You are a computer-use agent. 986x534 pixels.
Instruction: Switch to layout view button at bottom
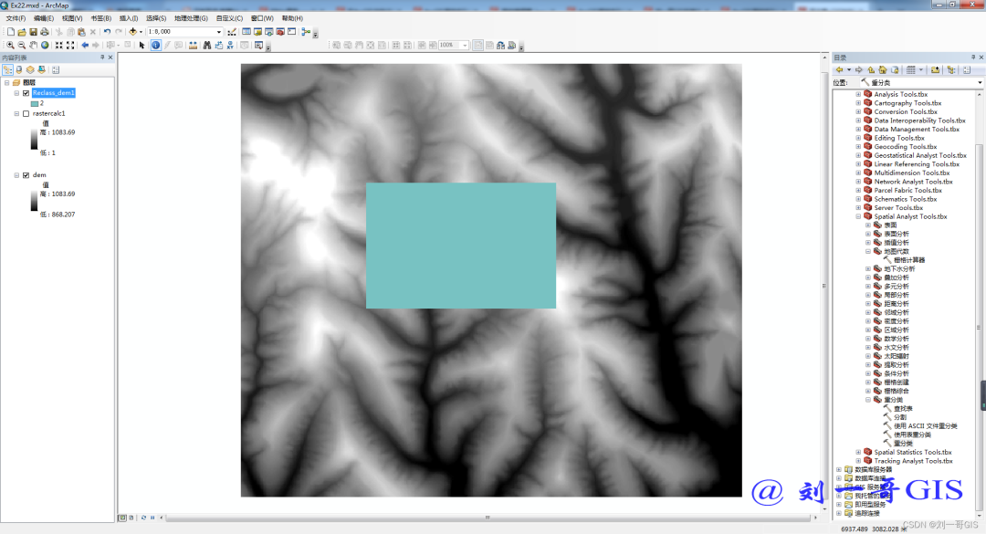click(131, 518)
